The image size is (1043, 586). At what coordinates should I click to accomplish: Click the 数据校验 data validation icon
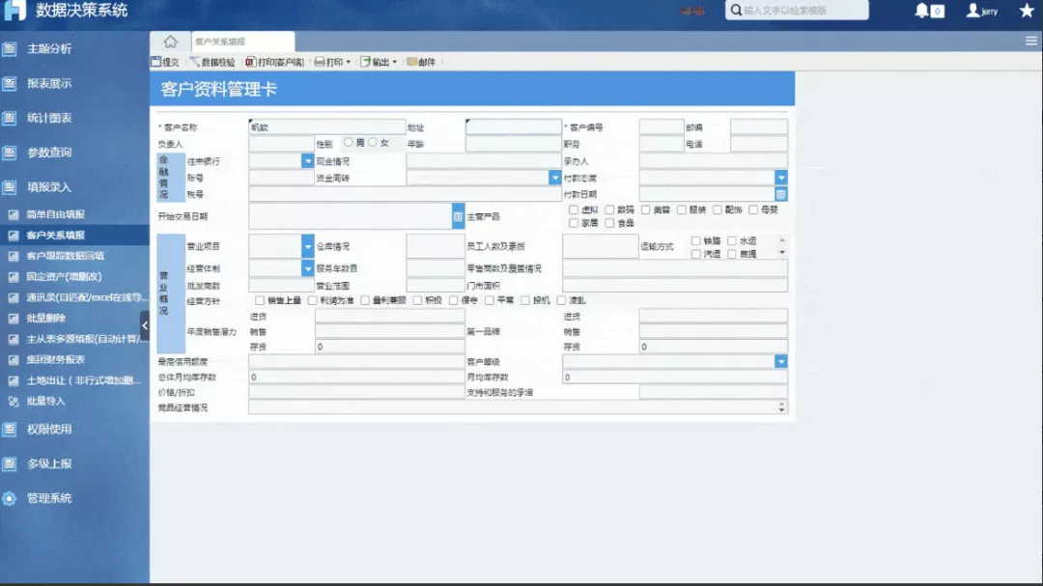[207, 62]
